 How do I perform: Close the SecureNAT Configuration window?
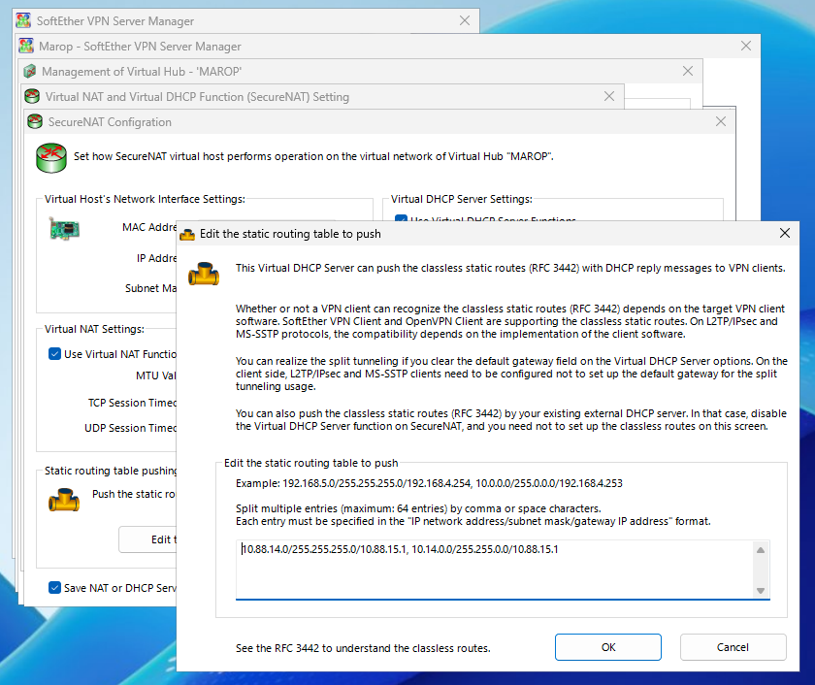pyautogui.click(x=720, y=121)
